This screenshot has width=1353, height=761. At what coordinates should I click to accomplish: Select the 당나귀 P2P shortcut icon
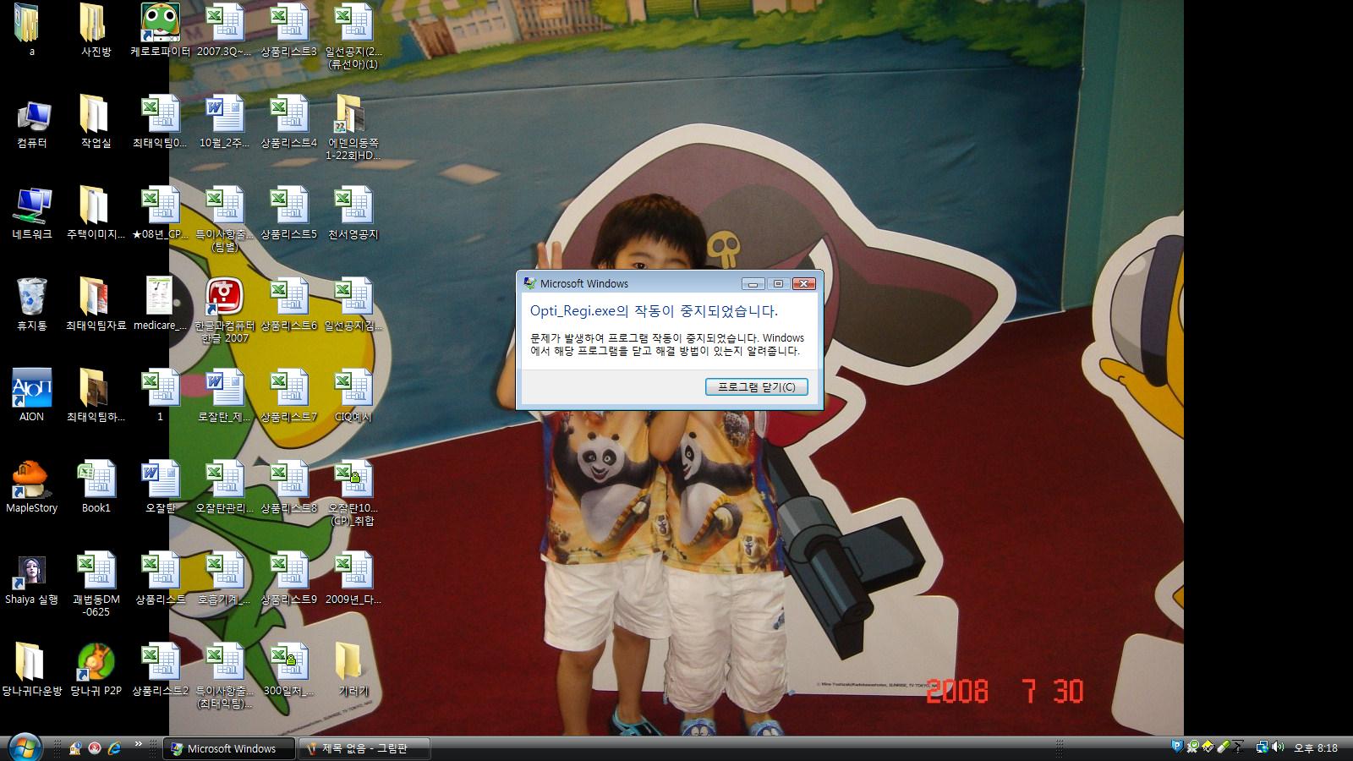pos(96,671)
